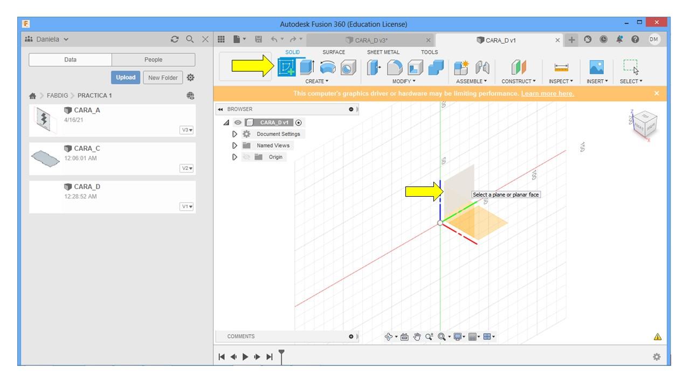Expand Document Settings node
This screenshot has height=388, width=690.
[x=234, y=134]
